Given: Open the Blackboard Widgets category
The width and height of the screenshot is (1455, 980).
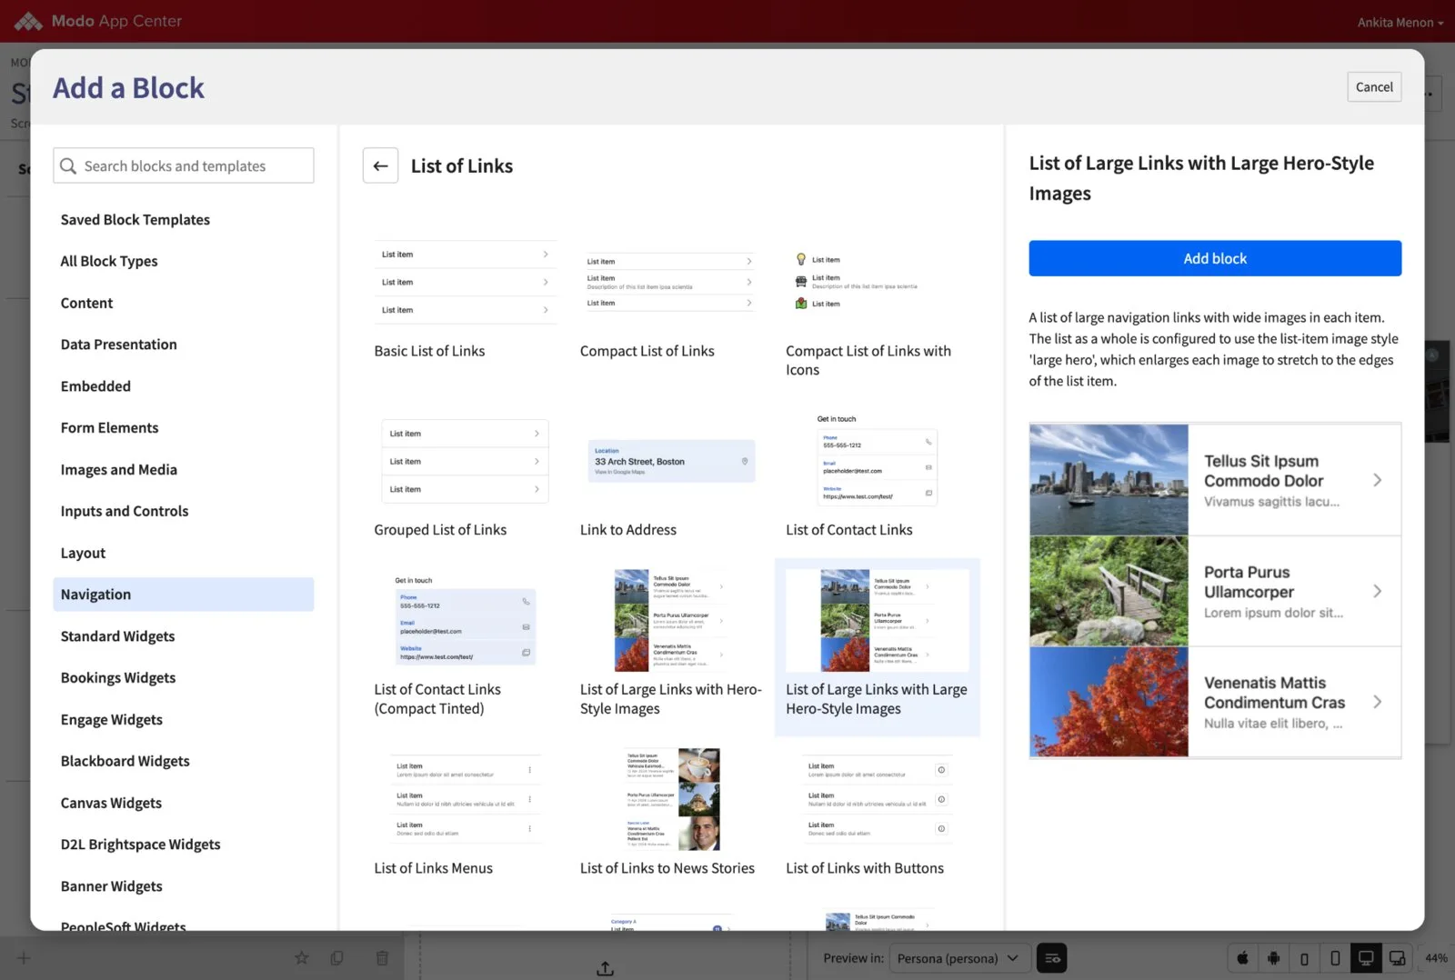Looking at the screenshot, I should (183, 761).
